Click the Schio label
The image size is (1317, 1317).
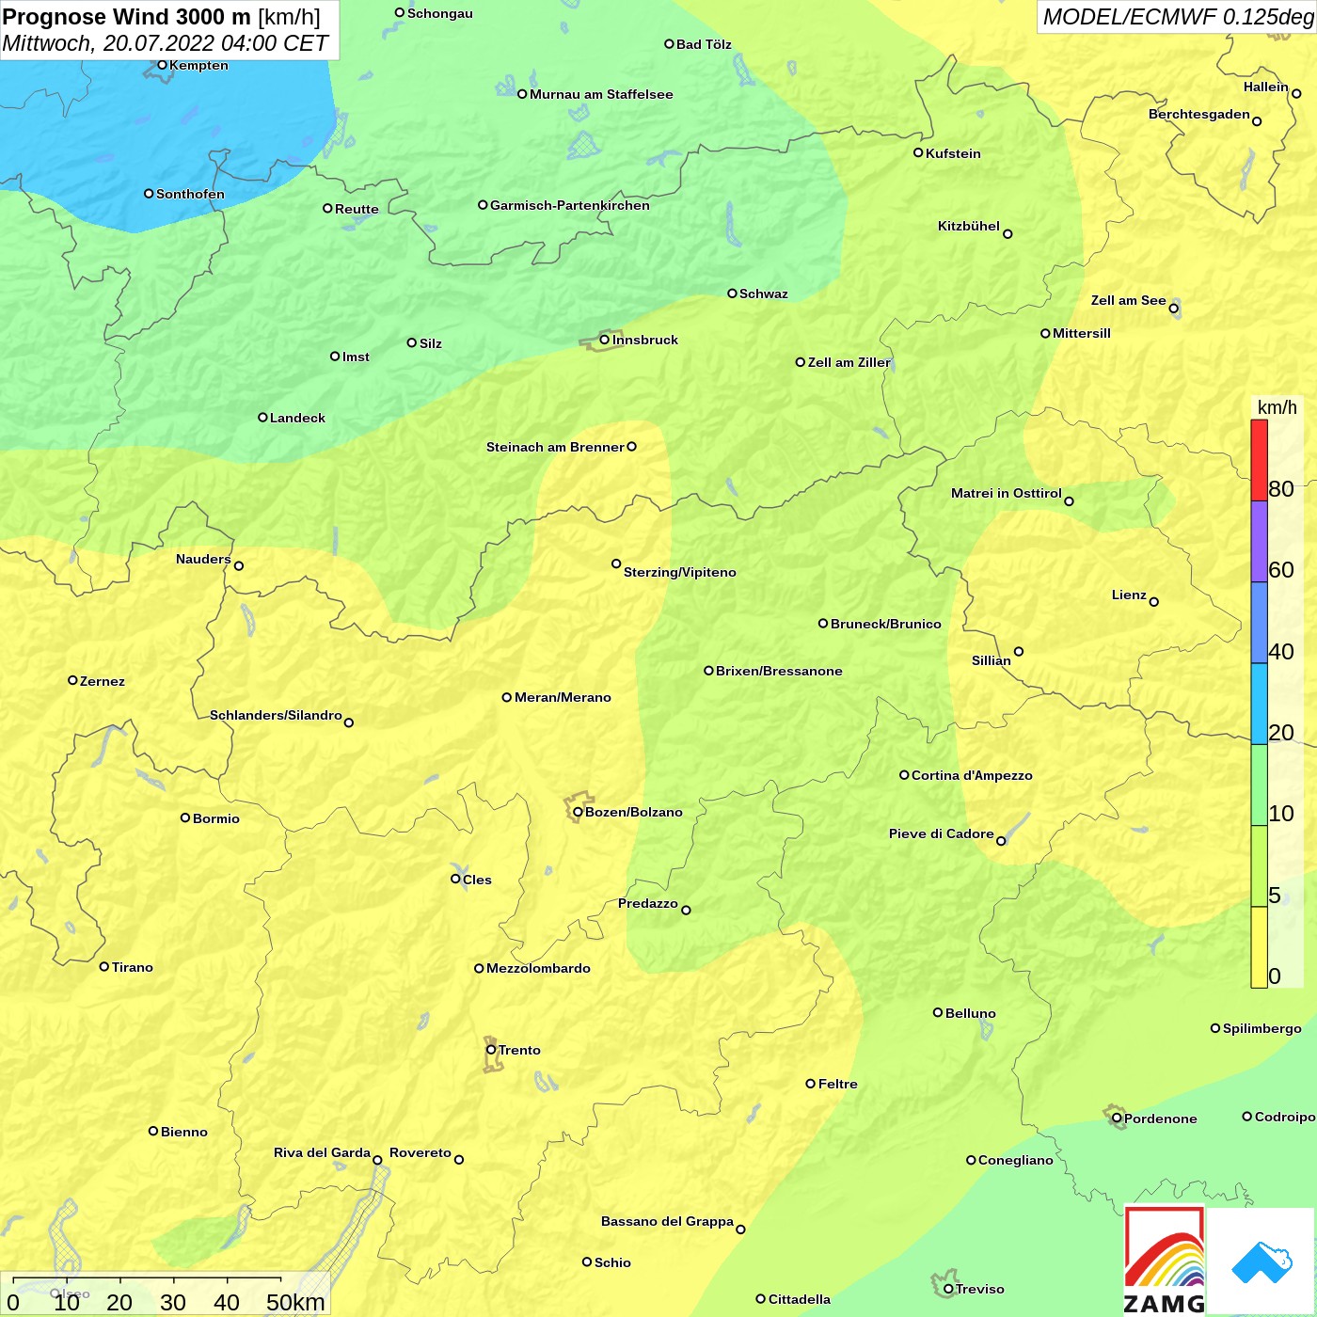612,1262
